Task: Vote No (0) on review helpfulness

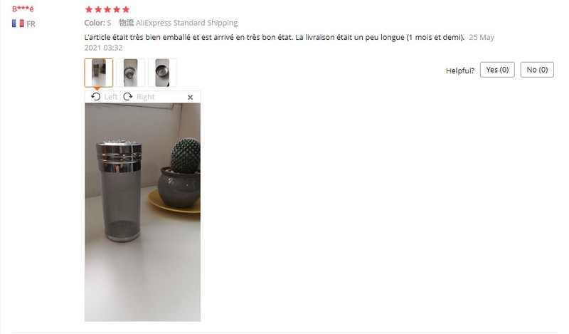Action: [x=537, y=70]
